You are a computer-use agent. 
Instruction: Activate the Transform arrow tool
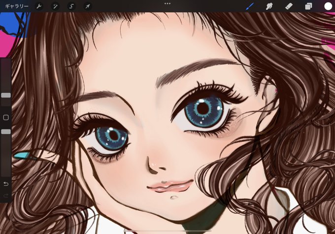[x=88, y=6]
